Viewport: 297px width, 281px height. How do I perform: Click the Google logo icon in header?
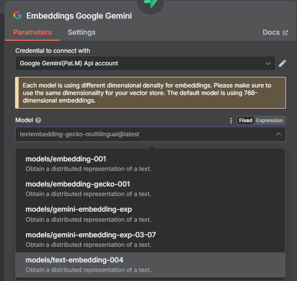[x=18, y=16]
